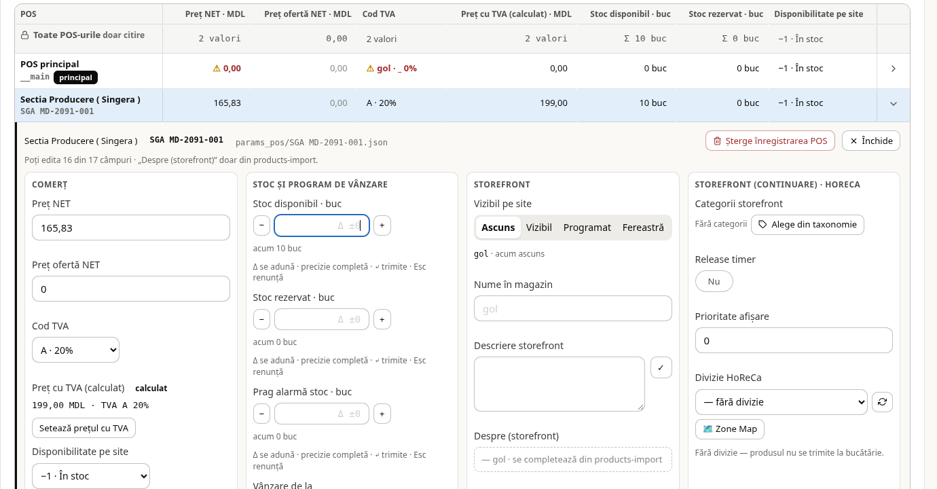Select Vizibil visibility option
This screenshot has height=489, width=937.
click(x=539, y=228)
